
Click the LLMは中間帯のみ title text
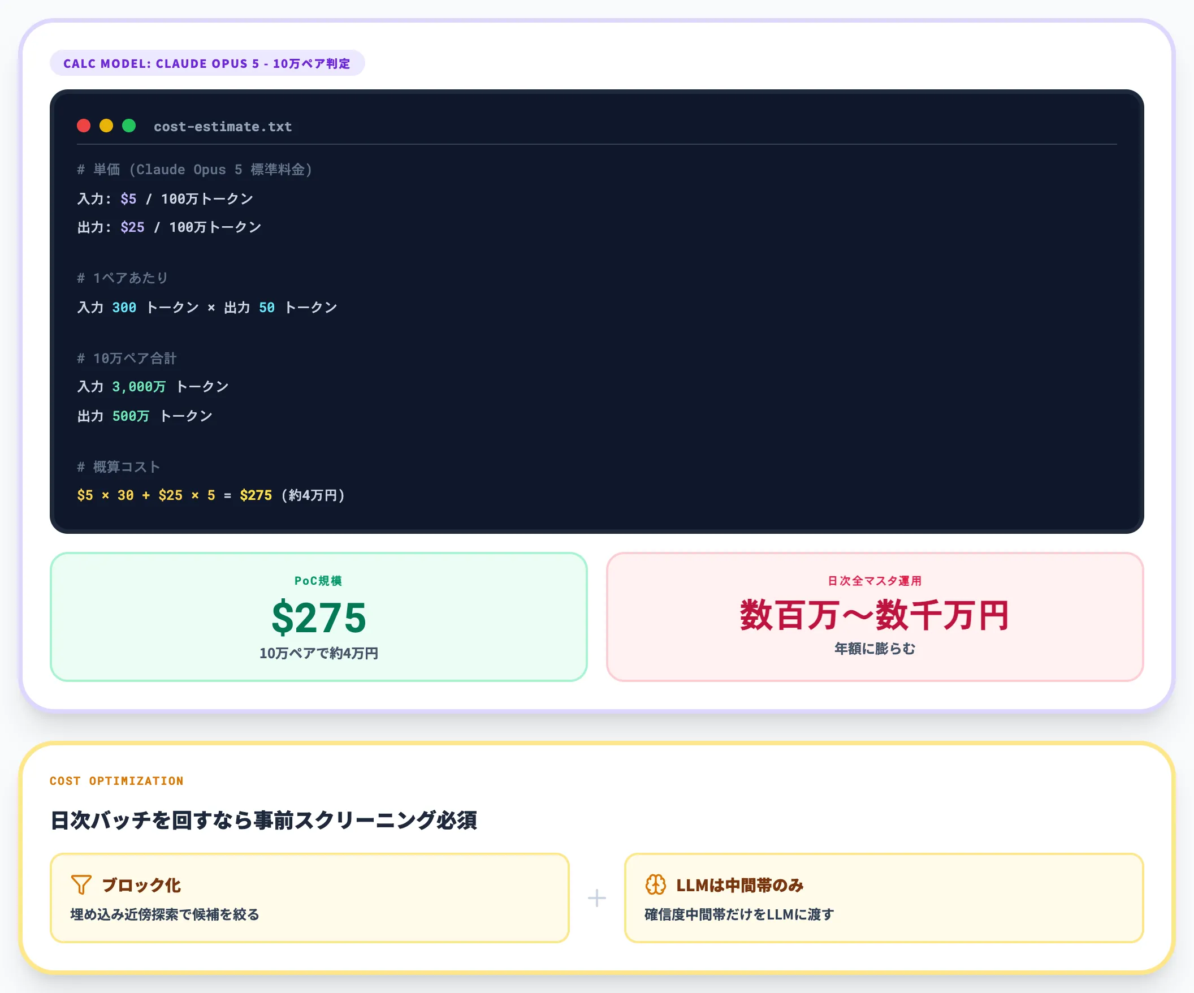click(739, 885)
